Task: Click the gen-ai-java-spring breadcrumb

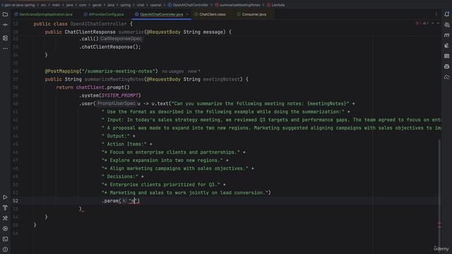Action: [x=18, y=5]
